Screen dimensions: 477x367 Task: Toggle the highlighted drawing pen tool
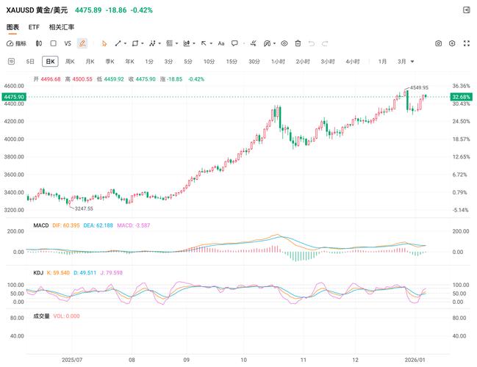tap(82, 43)
